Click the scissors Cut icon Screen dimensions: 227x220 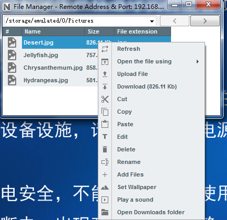tap(105, 99)
